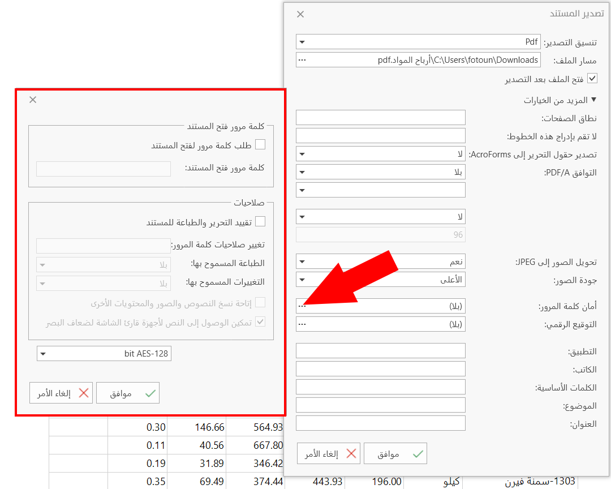Click the العنوان input field
Image resolution: width=611 pixels, height=489 pixels.
[x=381, y=423]
